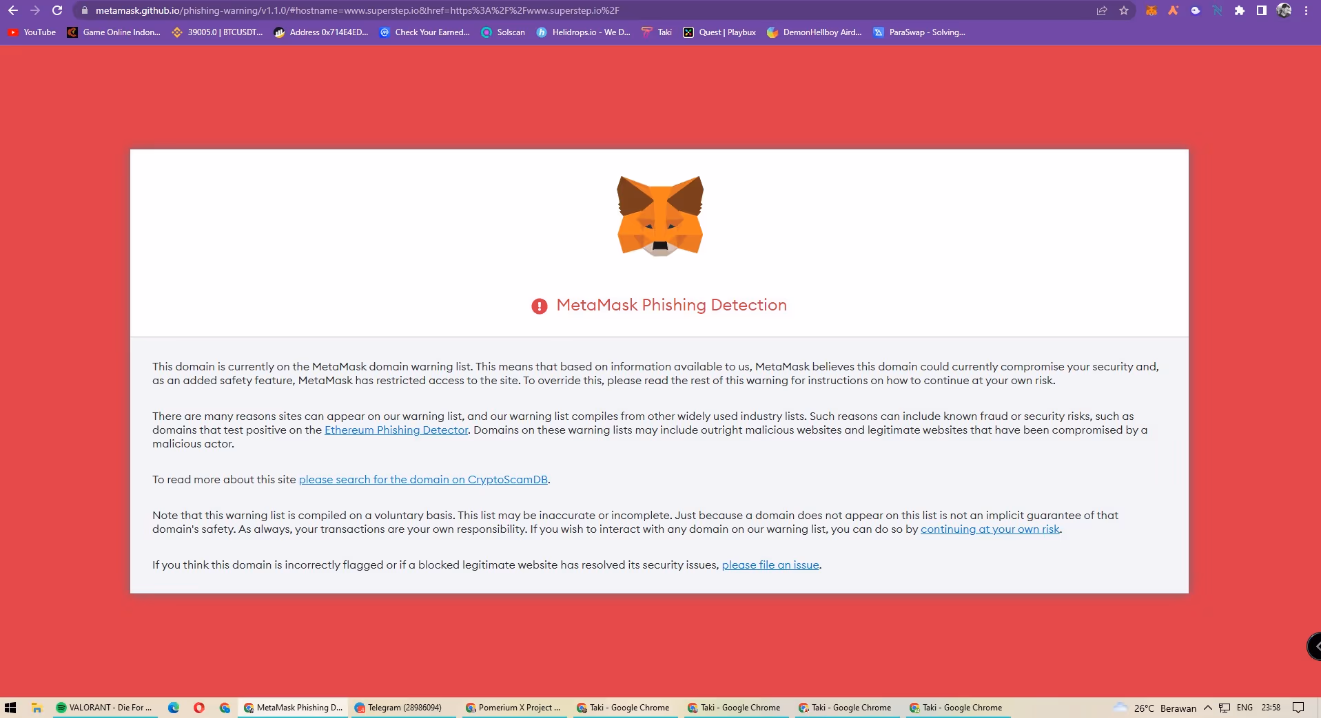Switch to Telegram in the taskbar
Viewport: 1321px width, 718px height.
click(403, 708)
